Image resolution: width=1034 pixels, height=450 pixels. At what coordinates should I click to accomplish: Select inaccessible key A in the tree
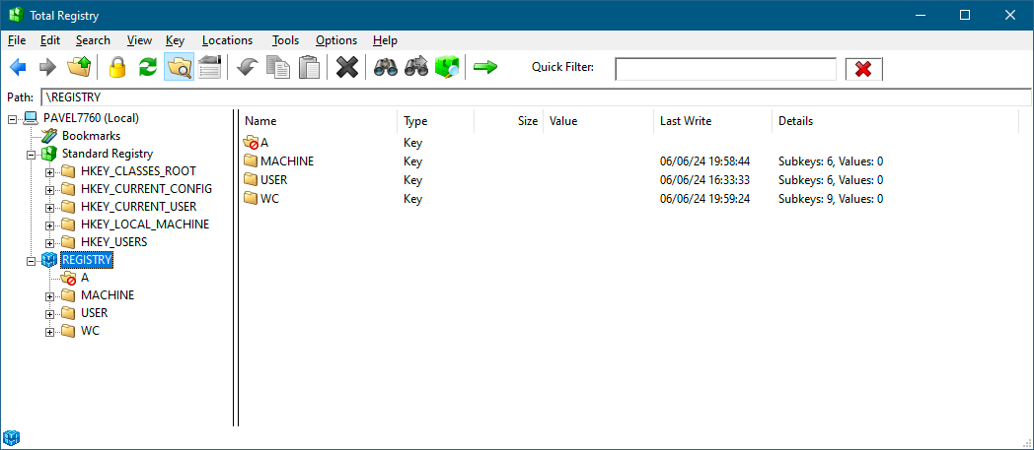point(85,278)
